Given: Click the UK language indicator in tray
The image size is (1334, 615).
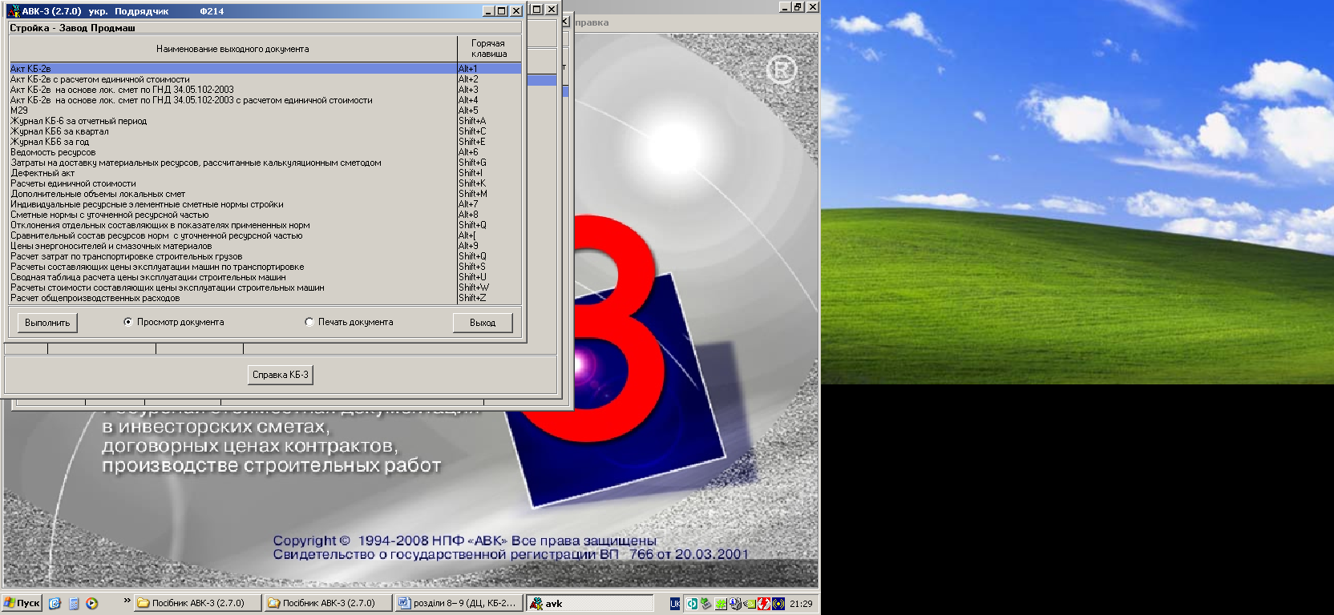Looking at the screenshot, I should pyautogui.click(x=675, y=604).
